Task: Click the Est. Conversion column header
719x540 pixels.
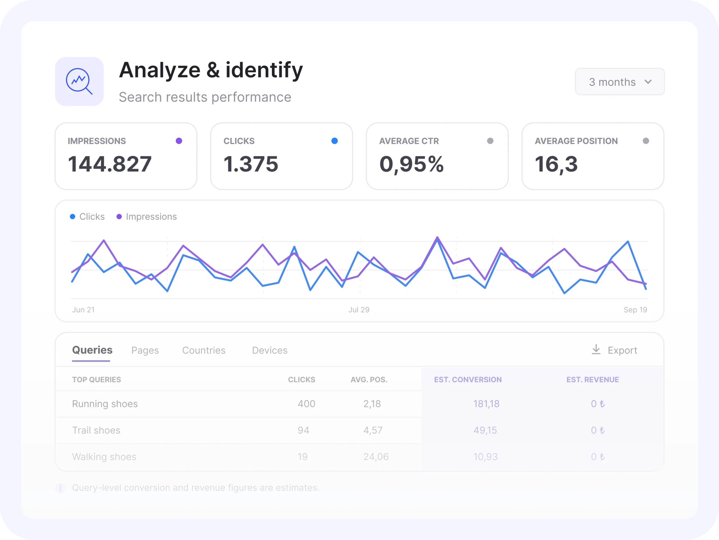Action: point(468,379)
